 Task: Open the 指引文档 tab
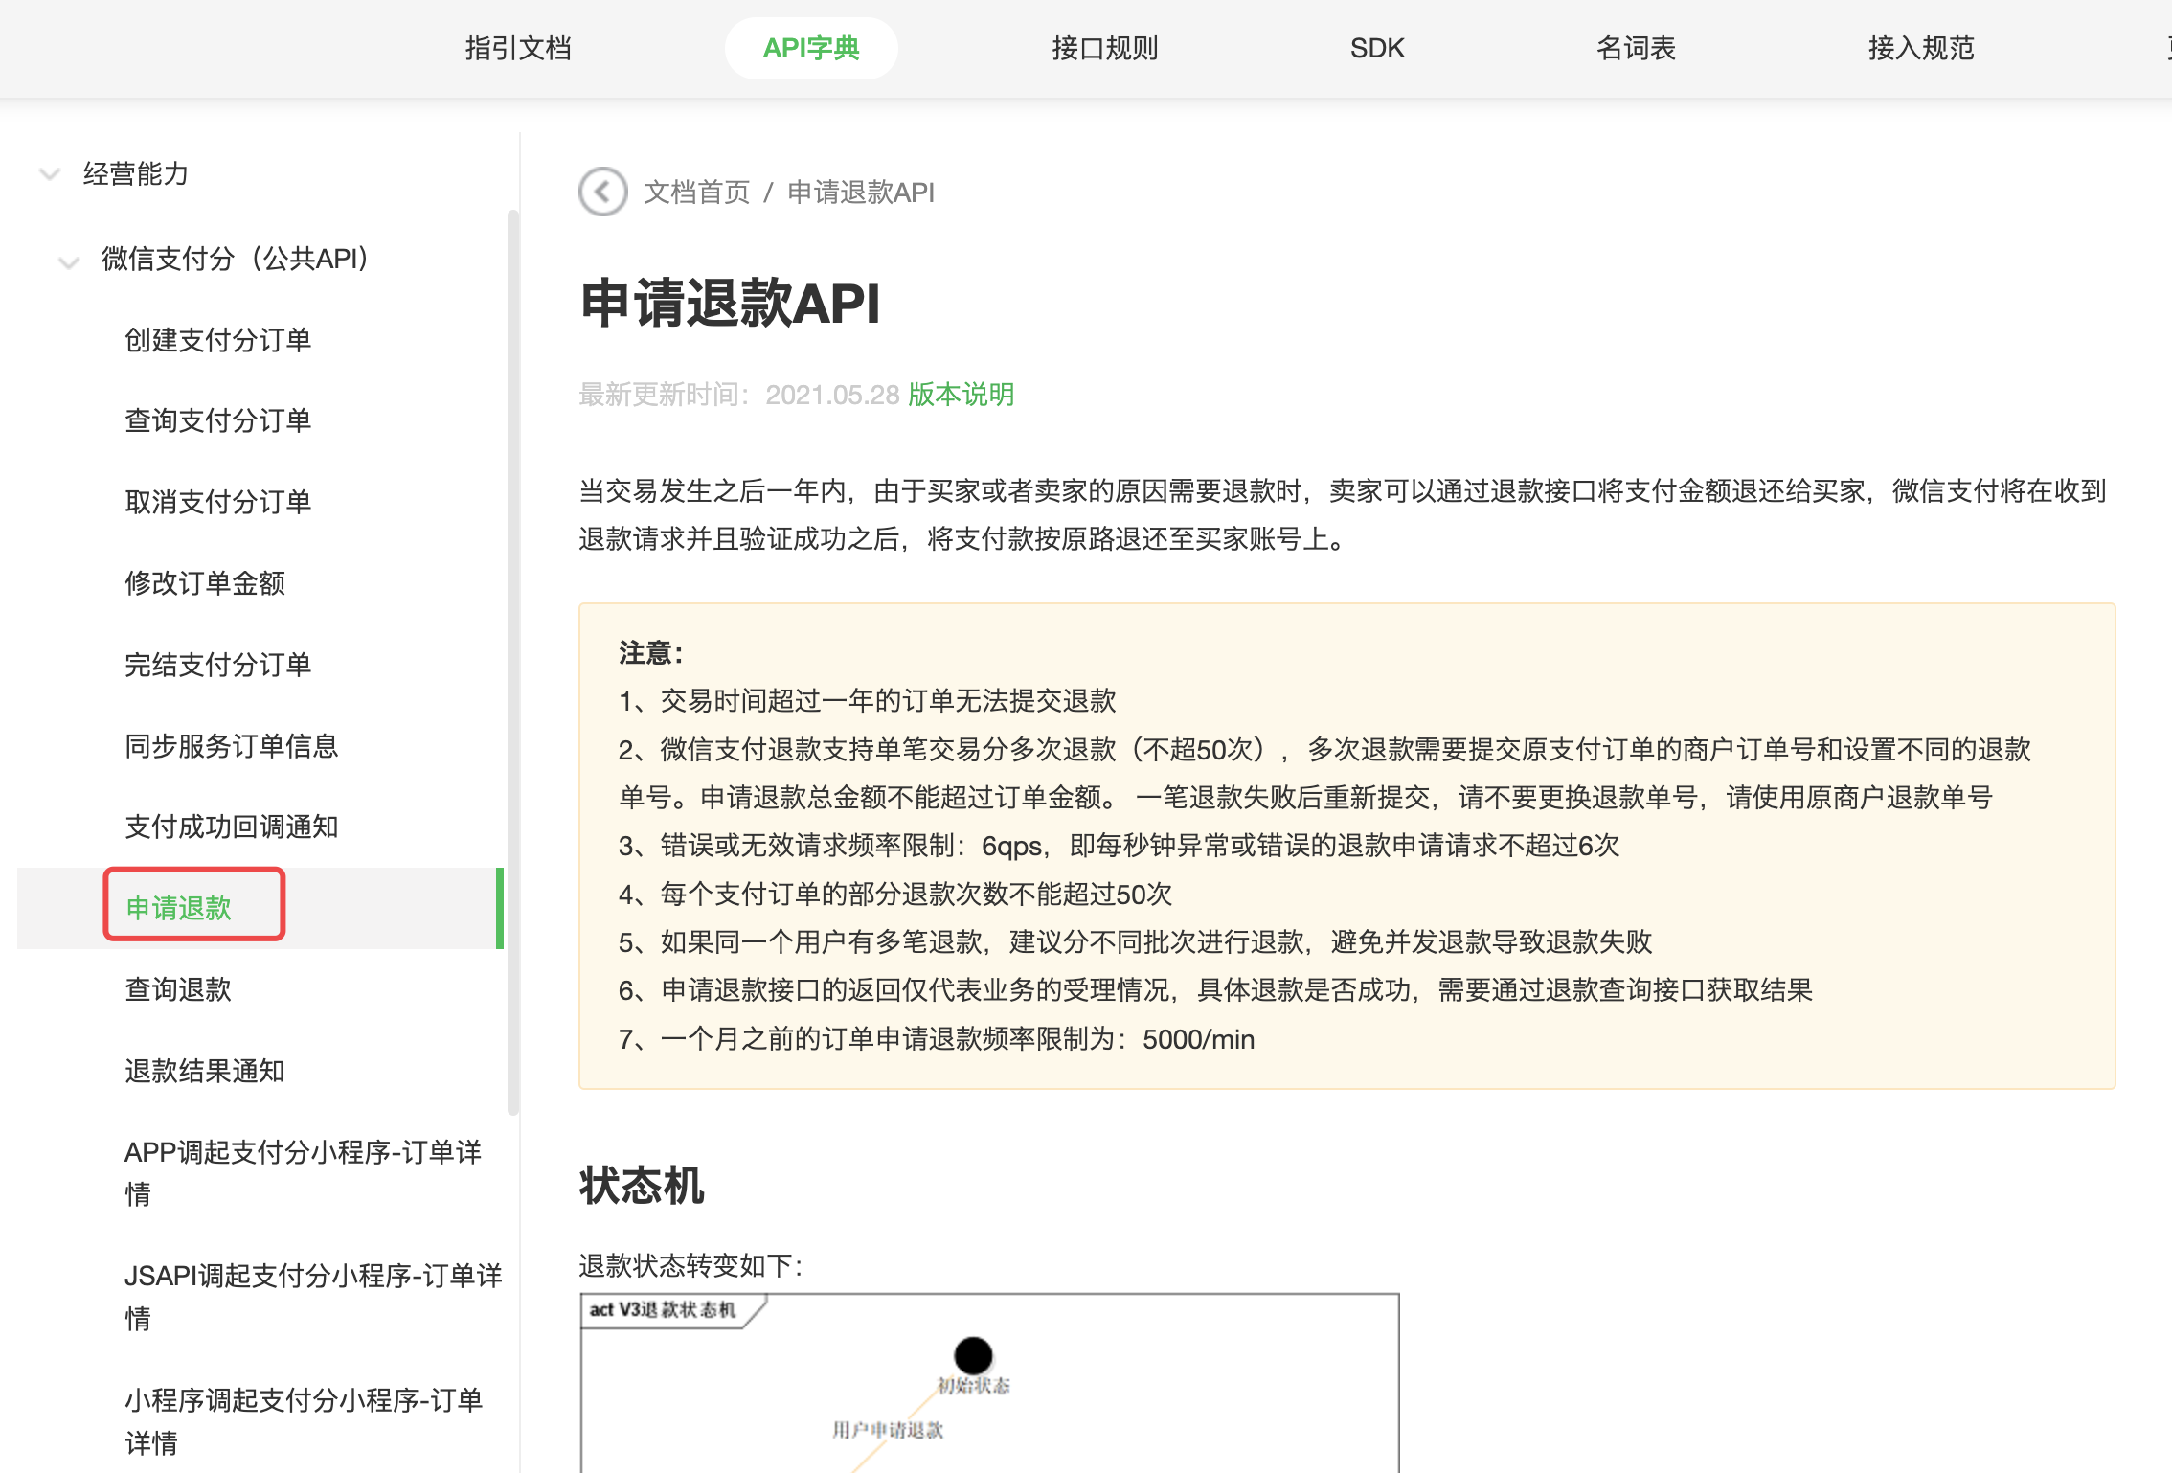518,48
